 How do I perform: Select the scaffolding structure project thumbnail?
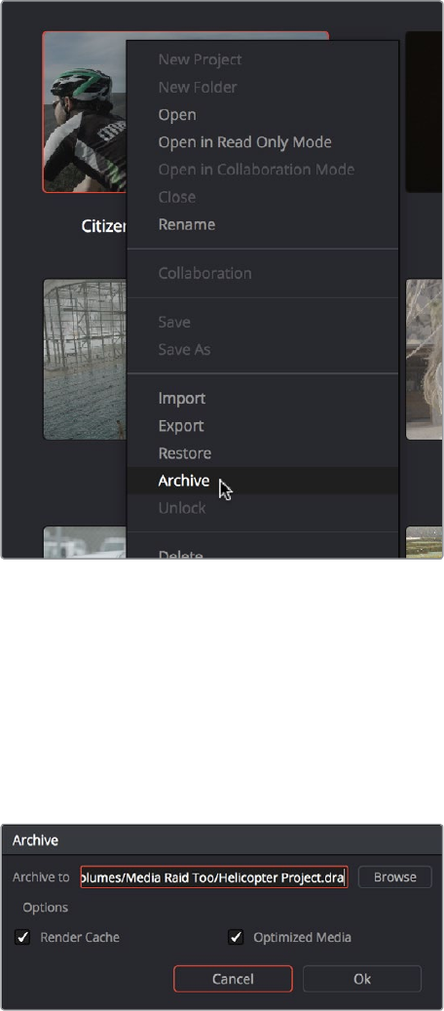tap(85, 359)
